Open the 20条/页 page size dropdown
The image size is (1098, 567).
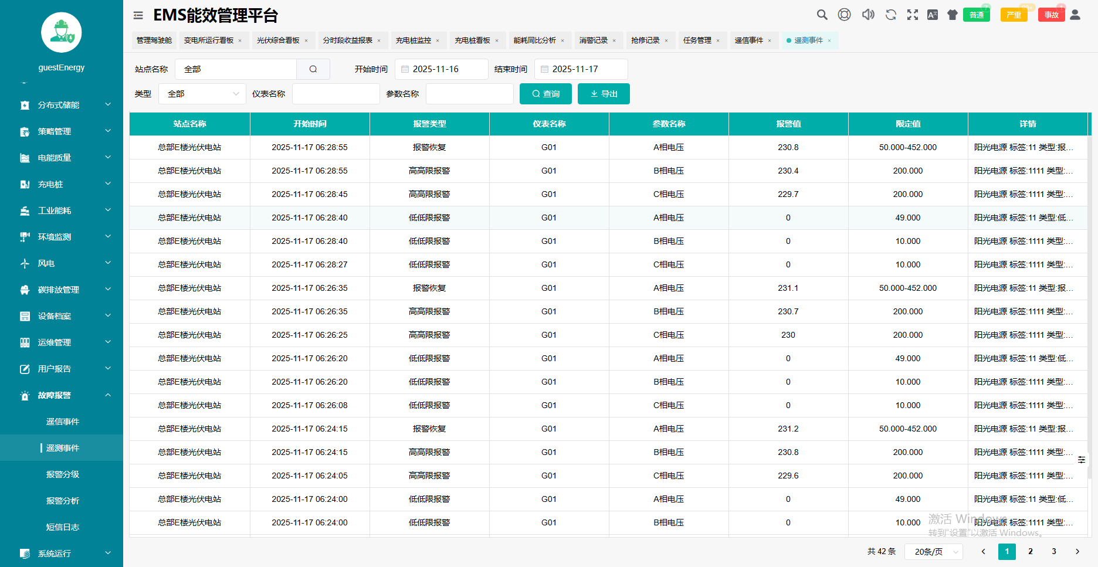[x=934, y=552]
